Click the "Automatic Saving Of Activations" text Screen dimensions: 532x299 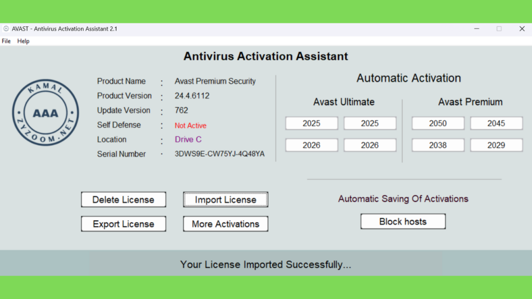tap(403, 199)
